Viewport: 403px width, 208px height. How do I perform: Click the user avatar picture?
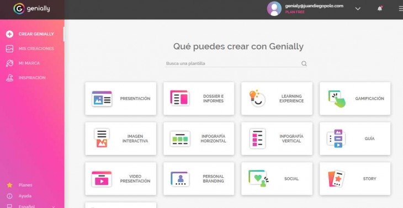coord(274,9)
